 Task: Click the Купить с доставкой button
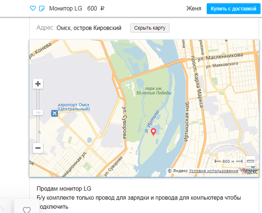coord(233,9)
